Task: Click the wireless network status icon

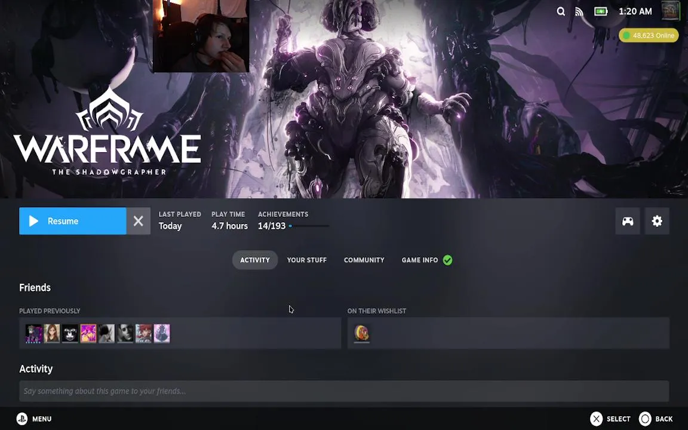Action: [580, 11]
